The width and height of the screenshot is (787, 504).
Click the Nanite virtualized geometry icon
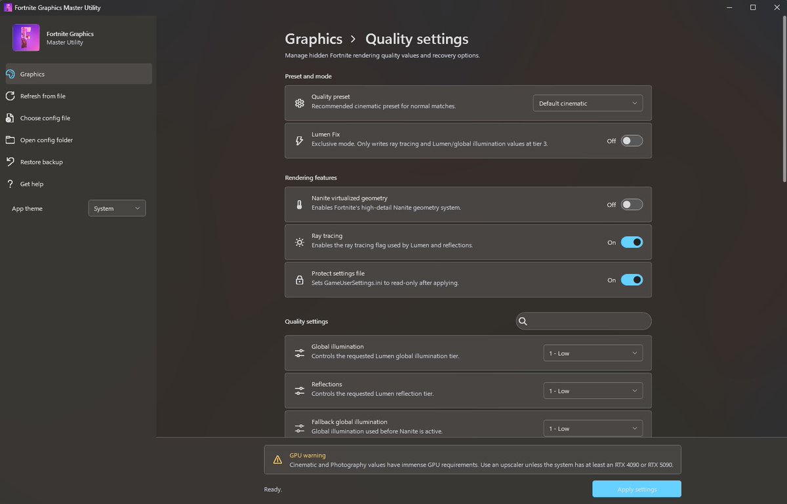point(300,204)
